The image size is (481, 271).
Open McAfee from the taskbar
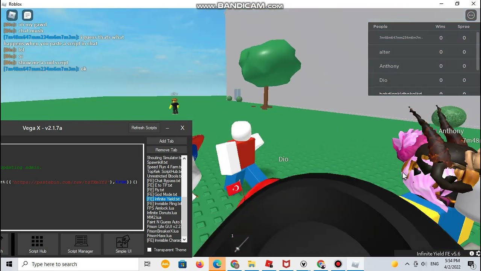pos(286,264)
